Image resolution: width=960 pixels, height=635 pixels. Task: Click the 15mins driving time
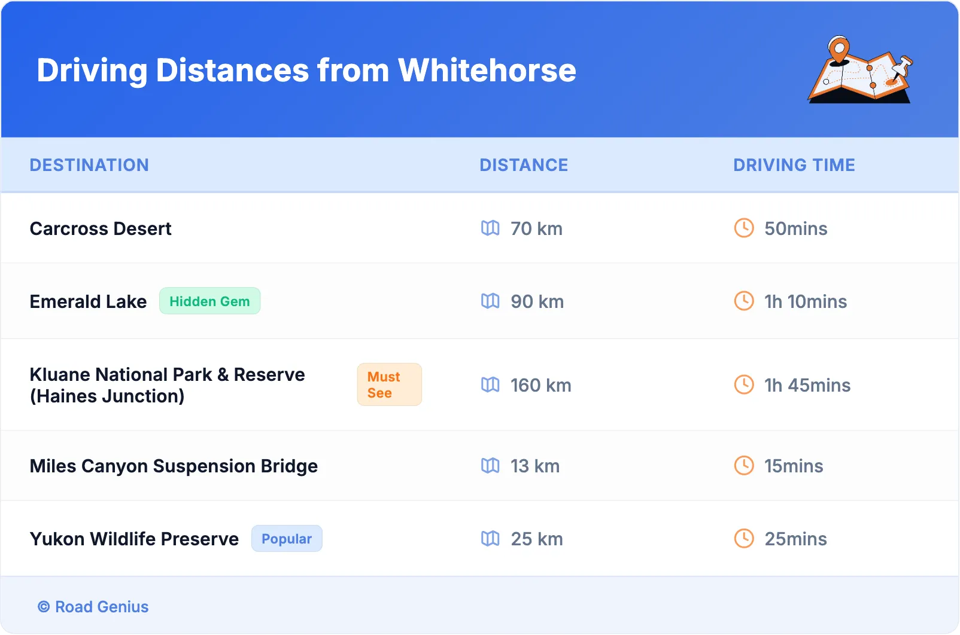click(794, 466)
